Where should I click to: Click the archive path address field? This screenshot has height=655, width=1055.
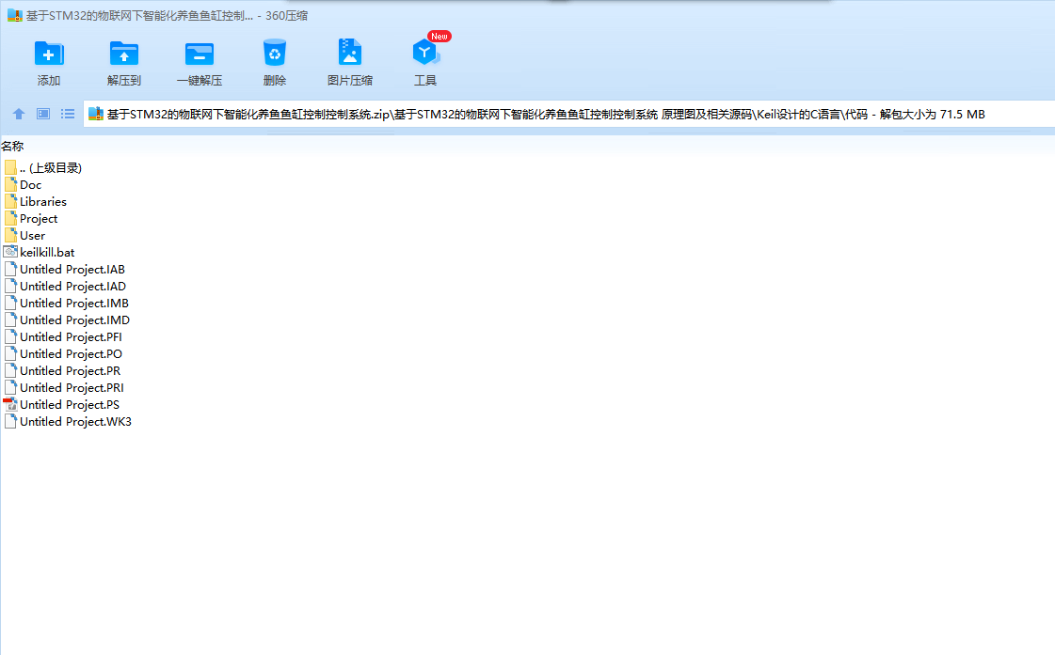pos(568,115)
